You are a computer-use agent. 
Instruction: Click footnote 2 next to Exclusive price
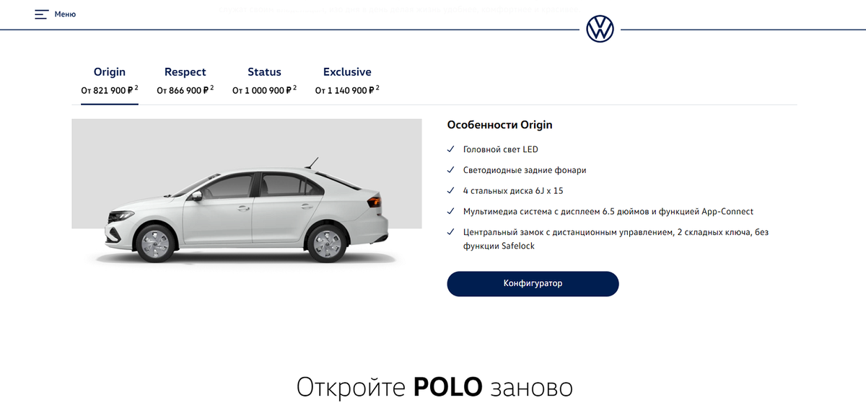pyautogui.click(x=377, y=88)
